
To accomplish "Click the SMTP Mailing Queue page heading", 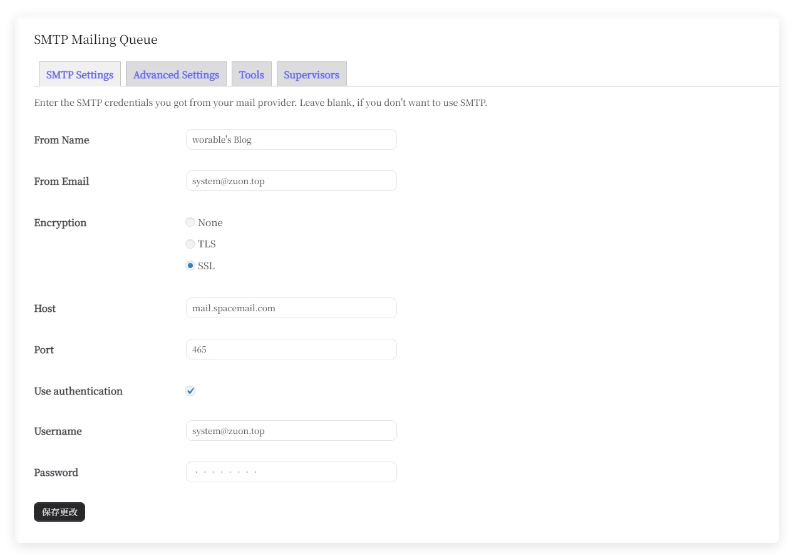I will point(96,40).
